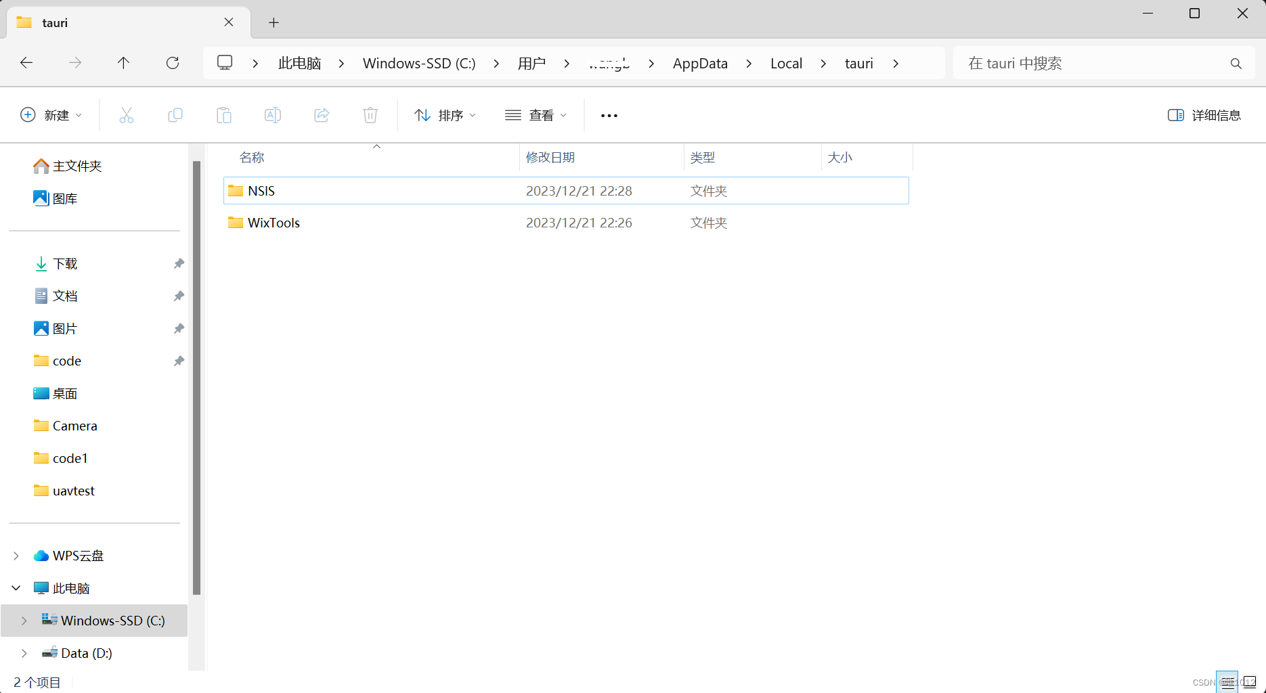Open 图片 in quick access
Viewport: 1266px width, 693px height.
(56, 328)
